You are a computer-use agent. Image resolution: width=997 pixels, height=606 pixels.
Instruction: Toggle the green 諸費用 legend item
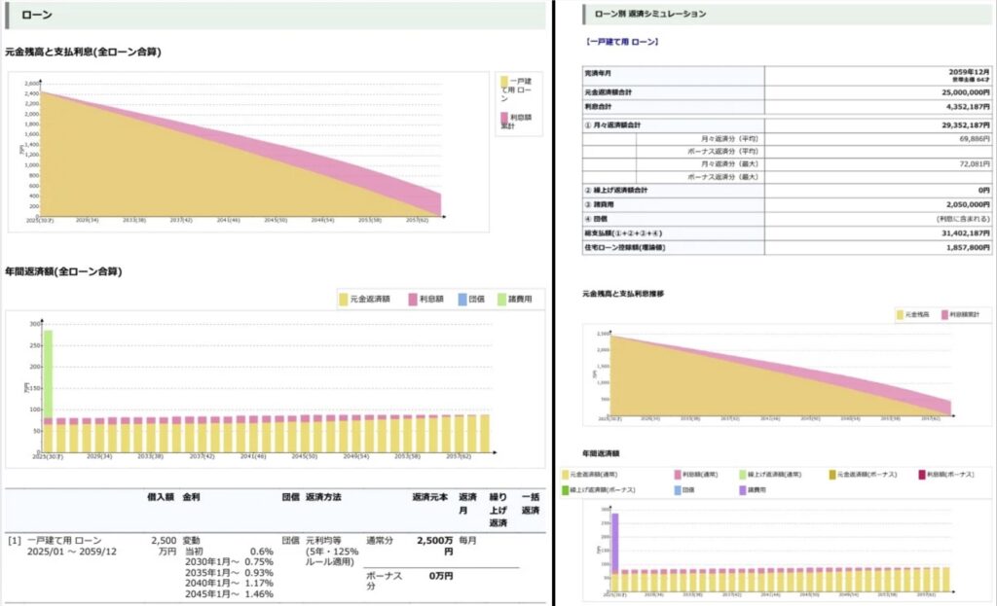coord(502,299)
